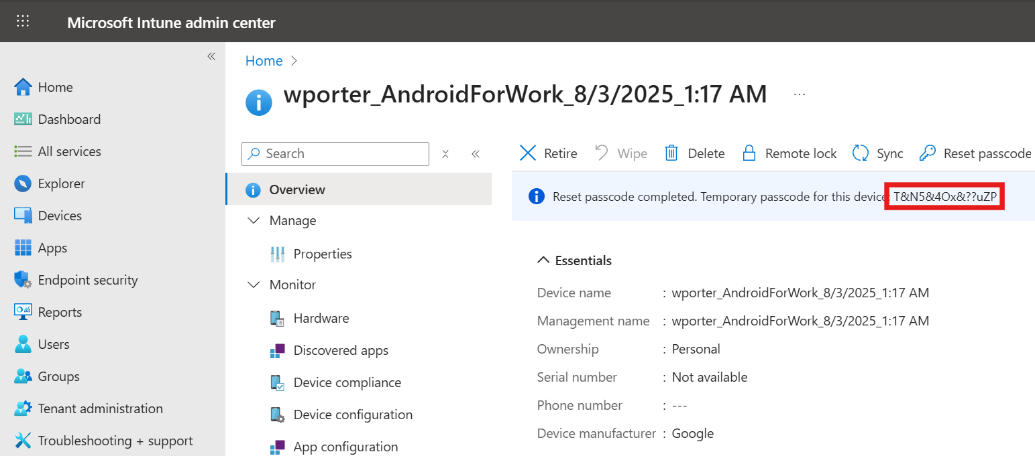Open Properties in the Manage section

pos(323,254)
